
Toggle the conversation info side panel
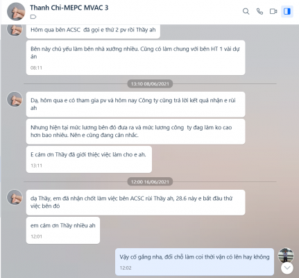pyautogui.click(x=287, y=11)
